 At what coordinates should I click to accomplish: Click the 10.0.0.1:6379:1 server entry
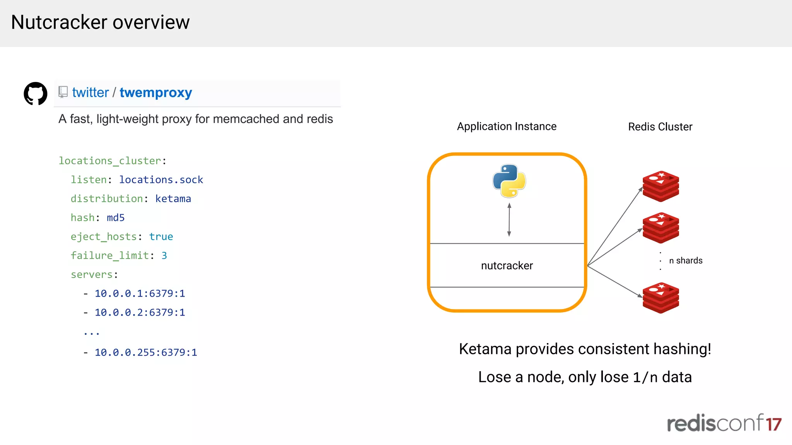[x=140, y=294]
